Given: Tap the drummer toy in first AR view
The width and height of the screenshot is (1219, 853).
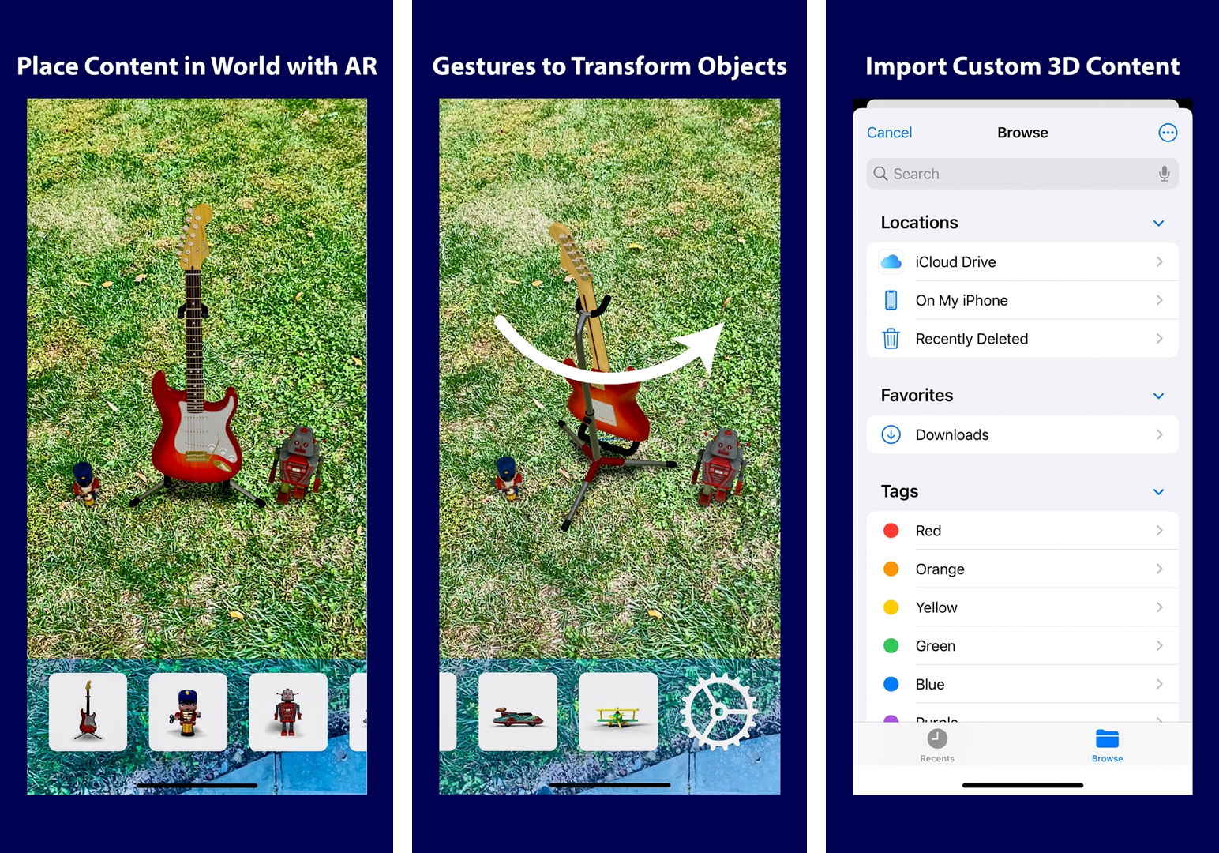Looking at the screenshot, I should [x=85, y=483].
